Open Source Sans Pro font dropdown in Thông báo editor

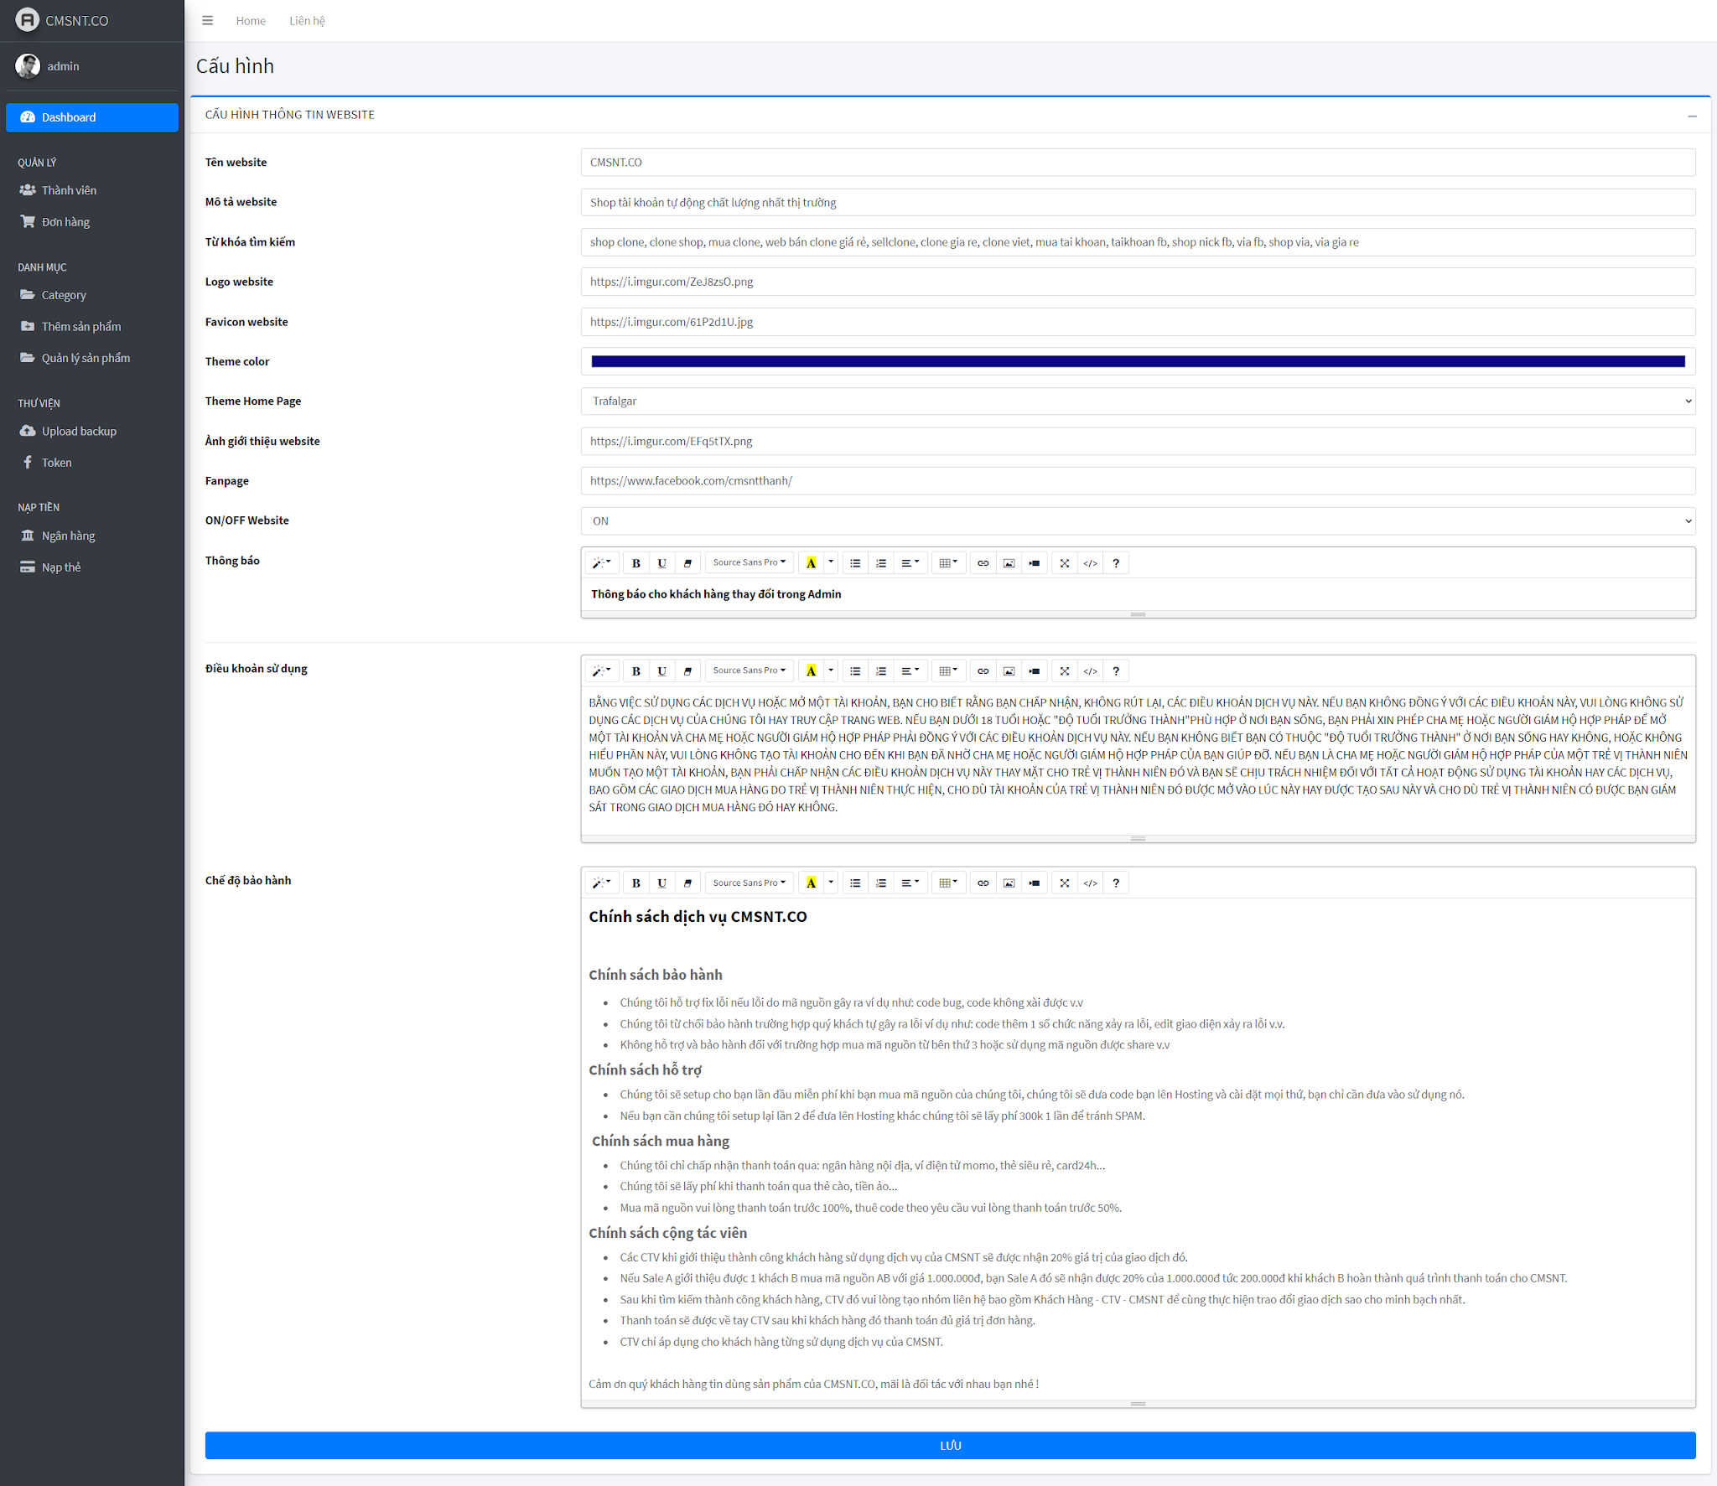pos(749,563)
